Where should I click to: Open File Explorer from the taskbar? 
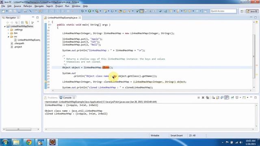(x=16, y=142)
